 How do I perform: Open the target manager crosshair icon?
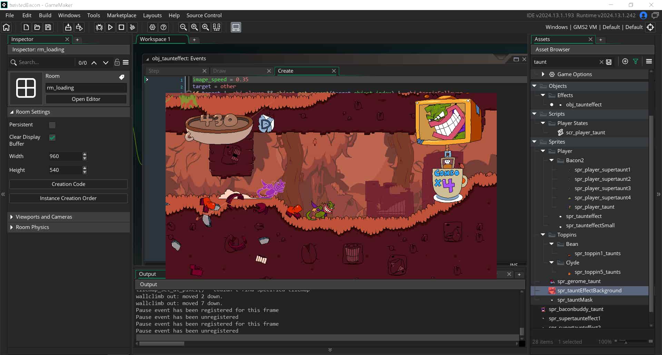tap(650, 27)
